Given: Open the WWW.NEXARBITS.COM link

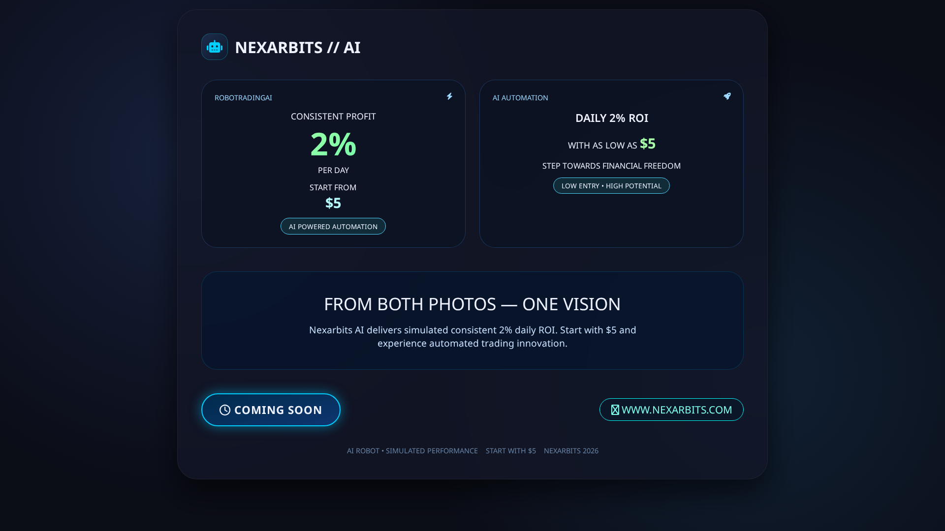Looking at the screenshot, I should pos(671,410).
